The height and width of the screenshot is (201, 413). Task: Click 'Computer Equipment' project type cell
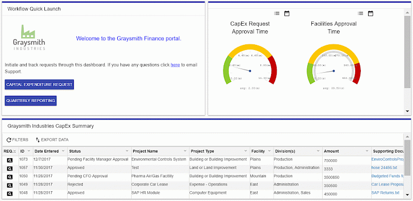click(208, 193)
